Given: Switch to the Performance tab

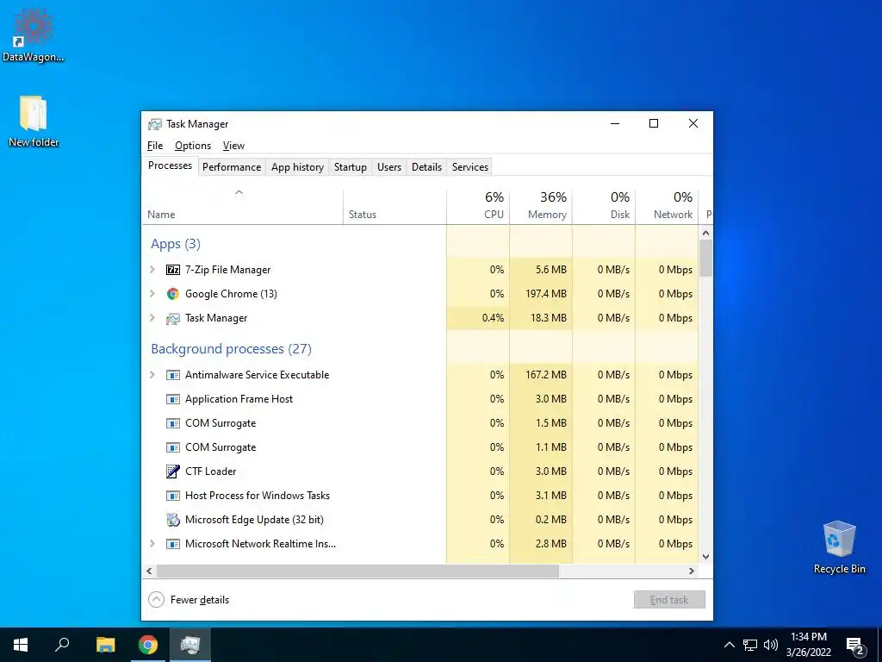Looking at the screenshot, I should [x=232, y=167].
